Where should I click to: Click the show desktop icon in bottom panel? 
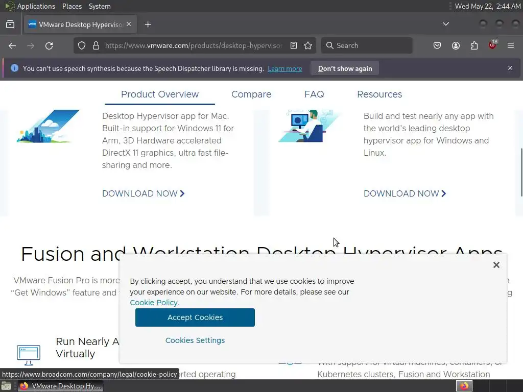[x=6, y=386]
